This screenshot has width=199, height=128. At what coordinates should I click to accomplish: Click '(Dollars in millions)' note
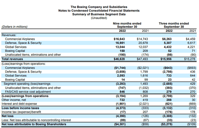pyautogui.click(x=15, y=27)
